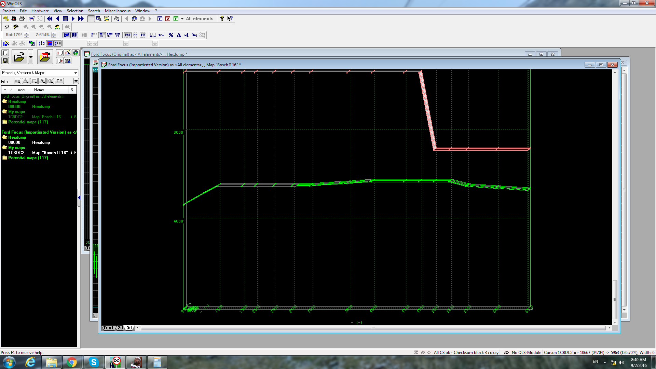Open the Selection menu

pos(75,11)
